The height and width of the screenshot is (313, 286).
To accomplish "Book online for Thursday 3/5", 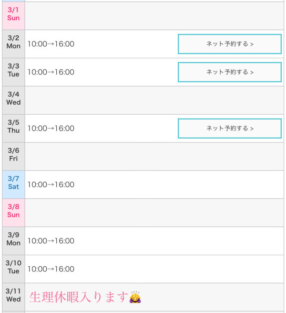I will pos(230,129).
